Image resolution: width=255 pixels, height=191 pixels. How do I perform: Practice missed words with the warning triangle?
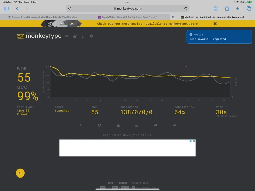(x=118, y=125)
